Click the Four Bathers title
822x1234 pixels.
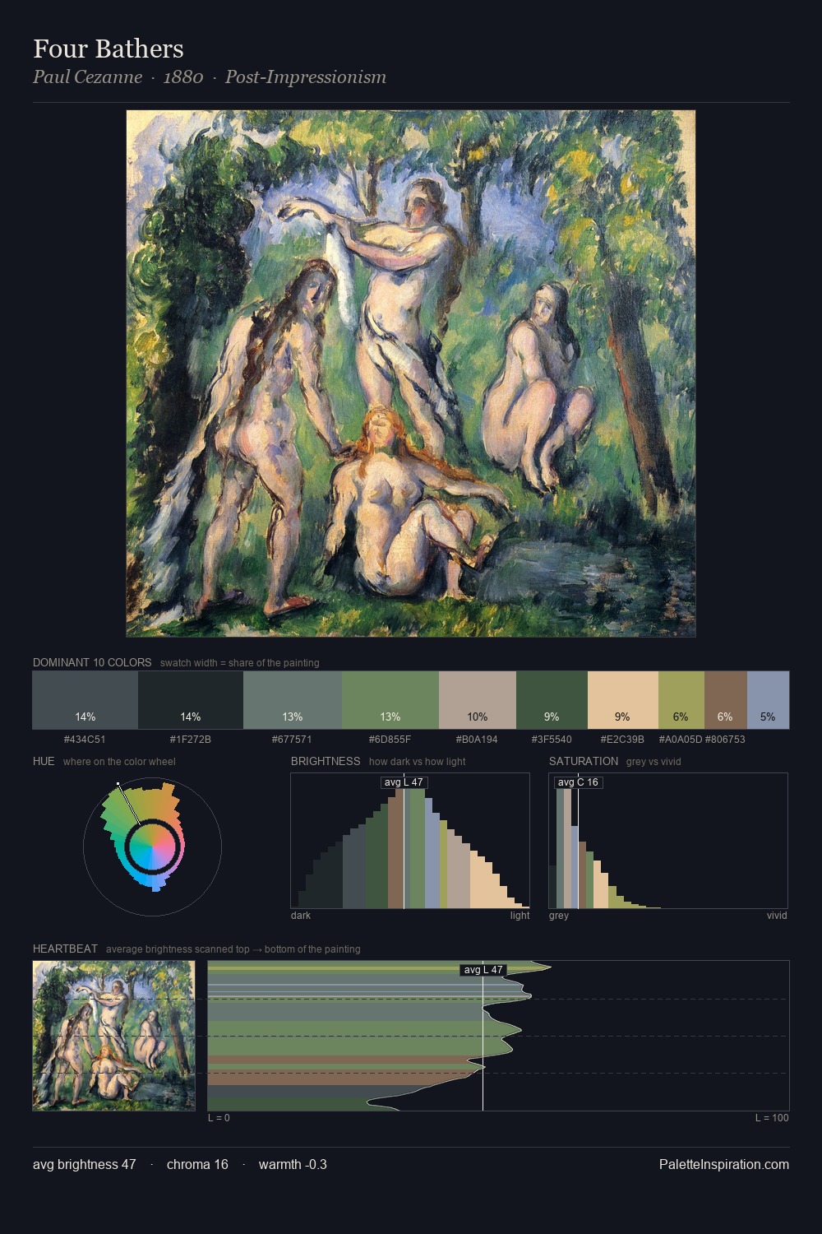click(x=109, y=49)
